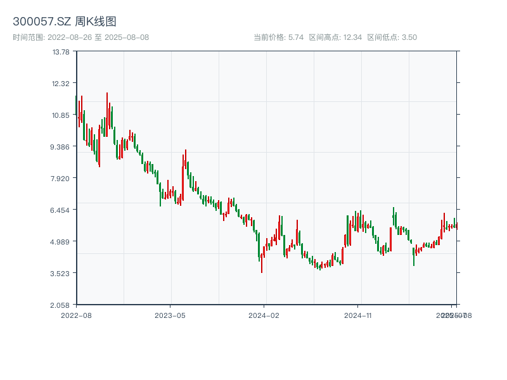Click the 区间低点 3.50 label
507x380 pixels.
(392, 37)
